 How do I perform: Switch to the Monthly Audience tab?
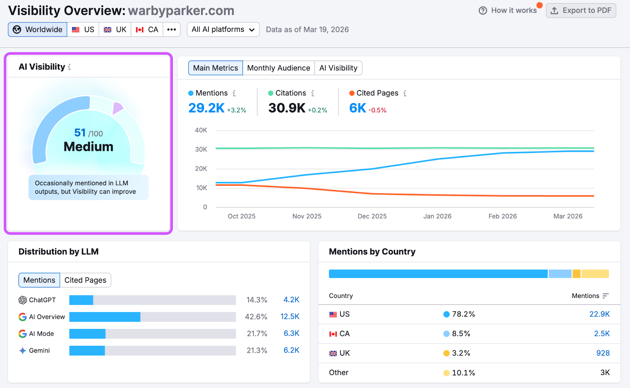(278, 68)
